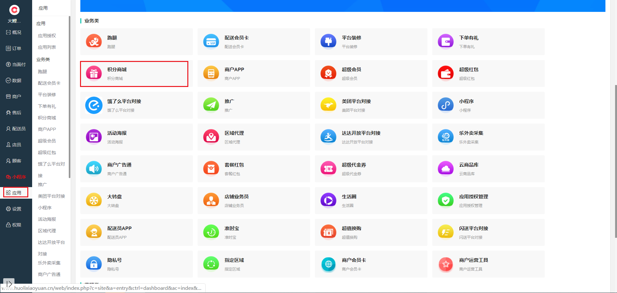Click the 达达开放平台对接 runner icon
The height and width of the screenshot is (293, 617).
coord(328,137)
